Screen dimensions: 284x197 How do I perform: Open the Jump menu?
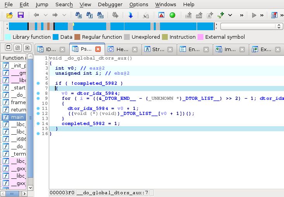42,4
